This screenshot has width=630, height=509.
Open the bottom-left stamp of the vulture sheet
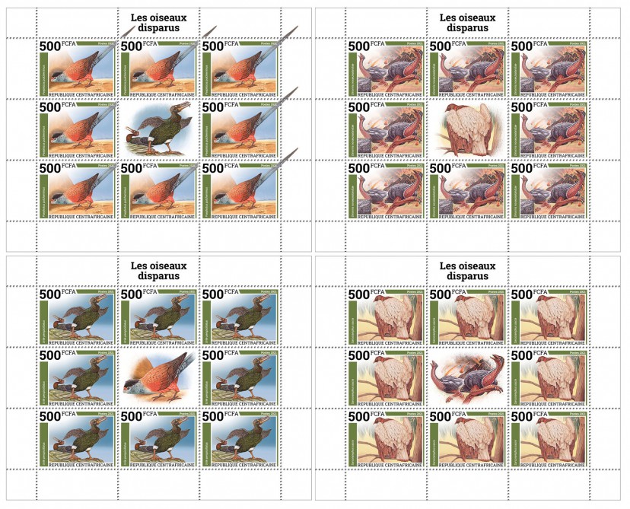click(386, 439)
